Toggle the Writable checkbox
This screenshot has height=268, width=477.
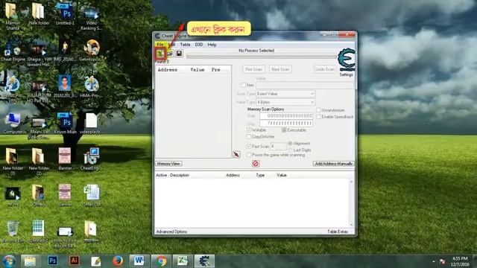pyautogui.click(x=249, y=130)
